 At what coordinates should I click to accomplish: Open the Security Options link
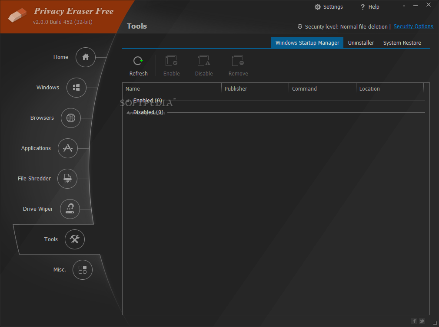coord(413,26)
